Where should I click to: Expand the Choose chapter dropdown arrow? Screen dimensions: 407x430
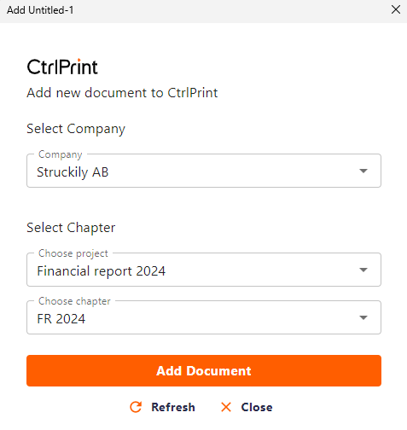(363, 317)
